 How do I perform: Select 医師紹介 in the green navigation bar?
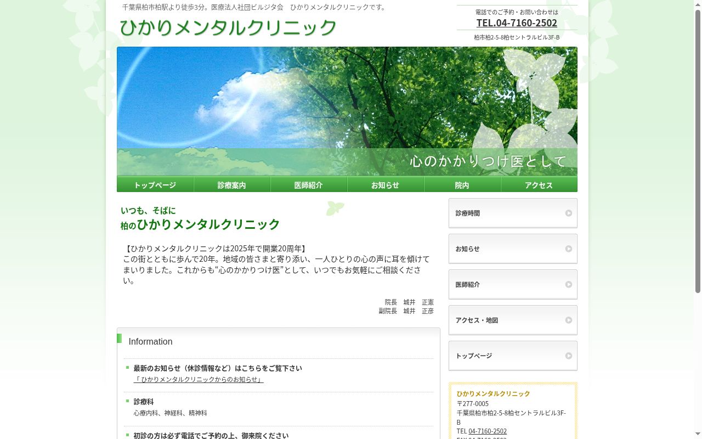pyautogui.click(x=309, y=184)
